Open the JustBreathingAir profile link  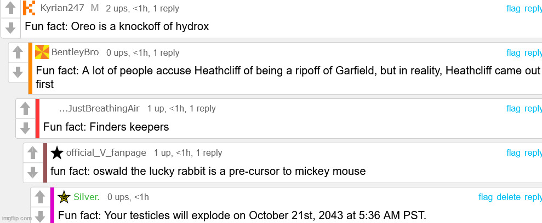[x=99, y=108]
